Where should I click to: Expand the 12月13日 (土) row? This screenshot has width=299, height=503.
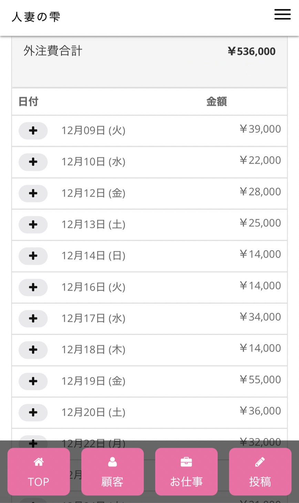point(33,225)
